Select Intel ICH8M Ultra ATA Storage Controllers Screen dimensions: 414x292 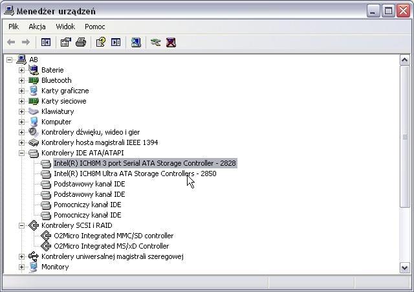pos(135,174)
